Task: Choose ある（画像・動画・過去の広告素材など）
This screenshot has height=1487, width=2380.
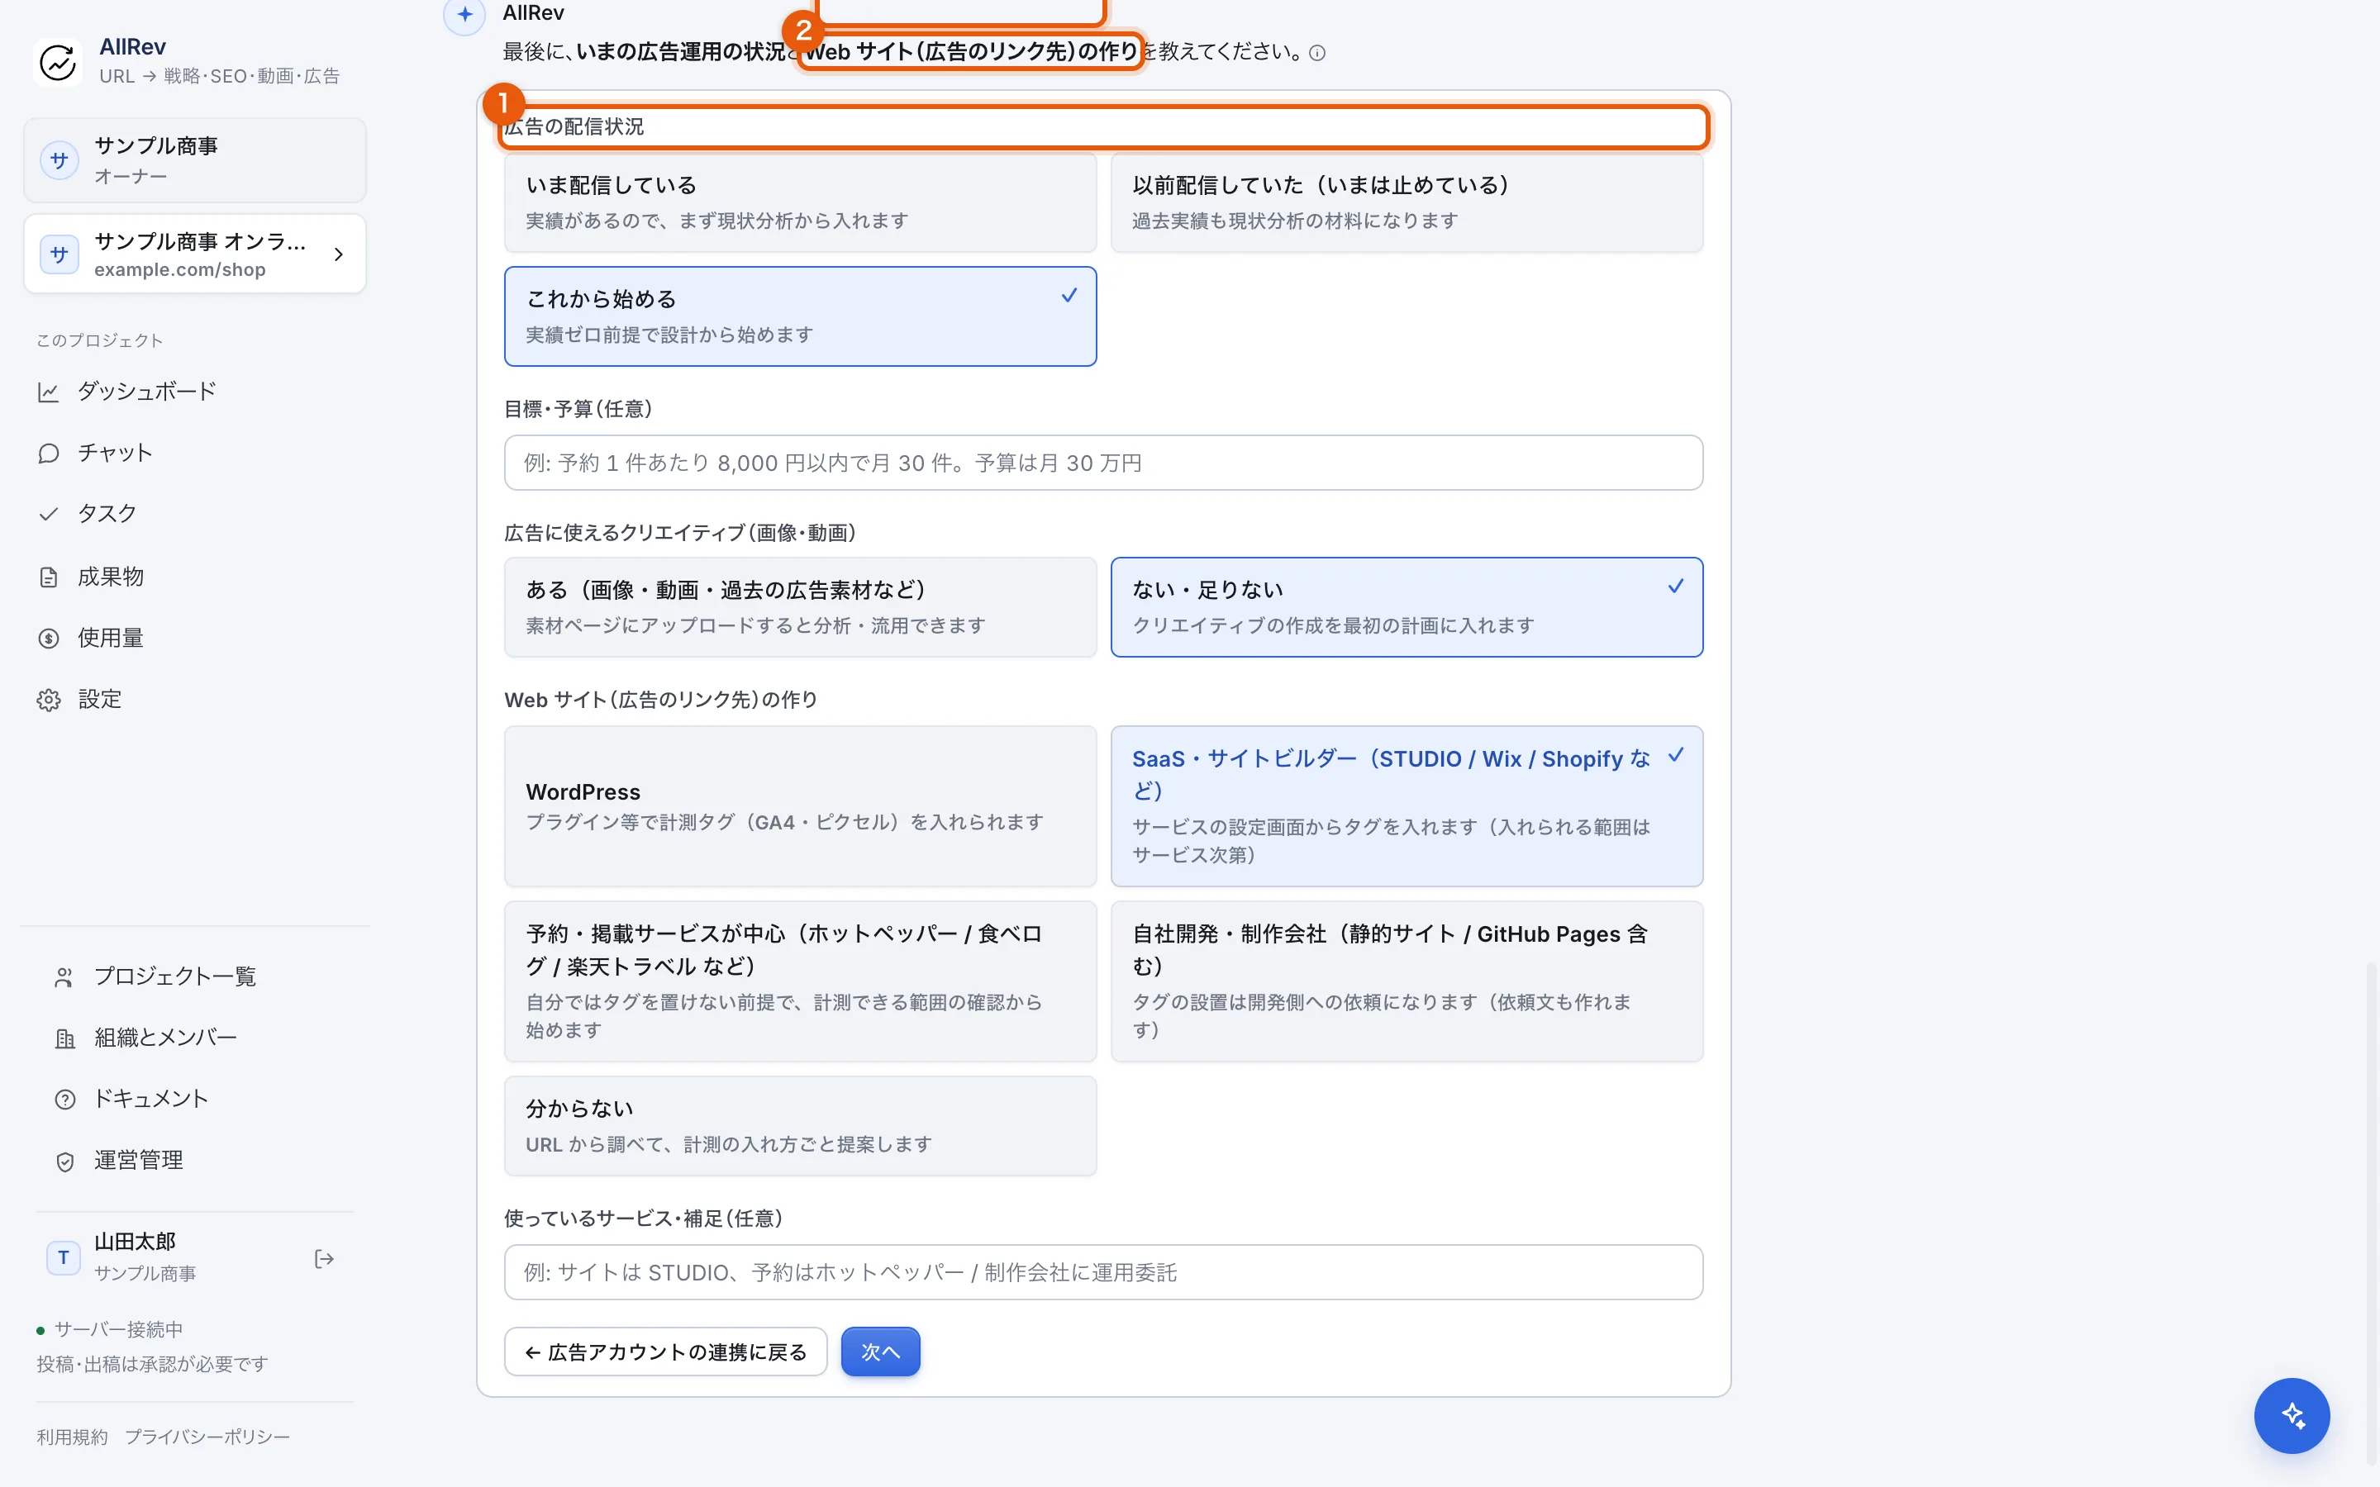Action: [x=801, y=607]
